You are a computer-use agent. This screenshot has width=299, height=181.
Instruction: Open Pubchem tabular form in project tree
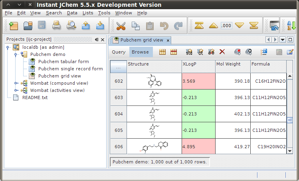pyautogui.click(x=63, y=62)
